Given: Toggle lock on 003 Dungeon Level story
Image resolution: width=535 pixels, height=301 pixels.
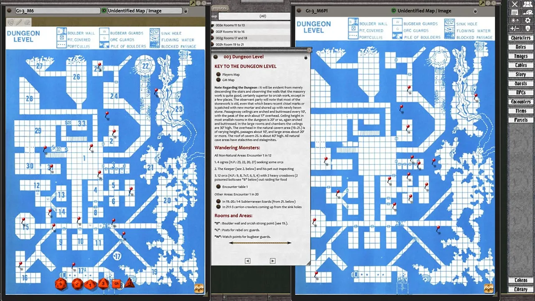Looking at the screenshot, I should click(x=306, y=57).
